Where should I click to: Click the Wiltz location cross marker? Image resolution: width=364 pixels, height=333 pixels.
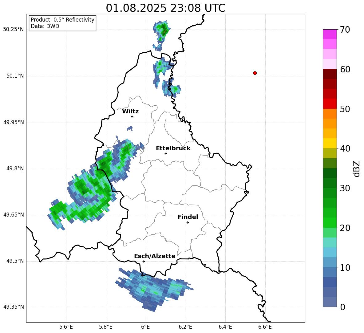132,116
